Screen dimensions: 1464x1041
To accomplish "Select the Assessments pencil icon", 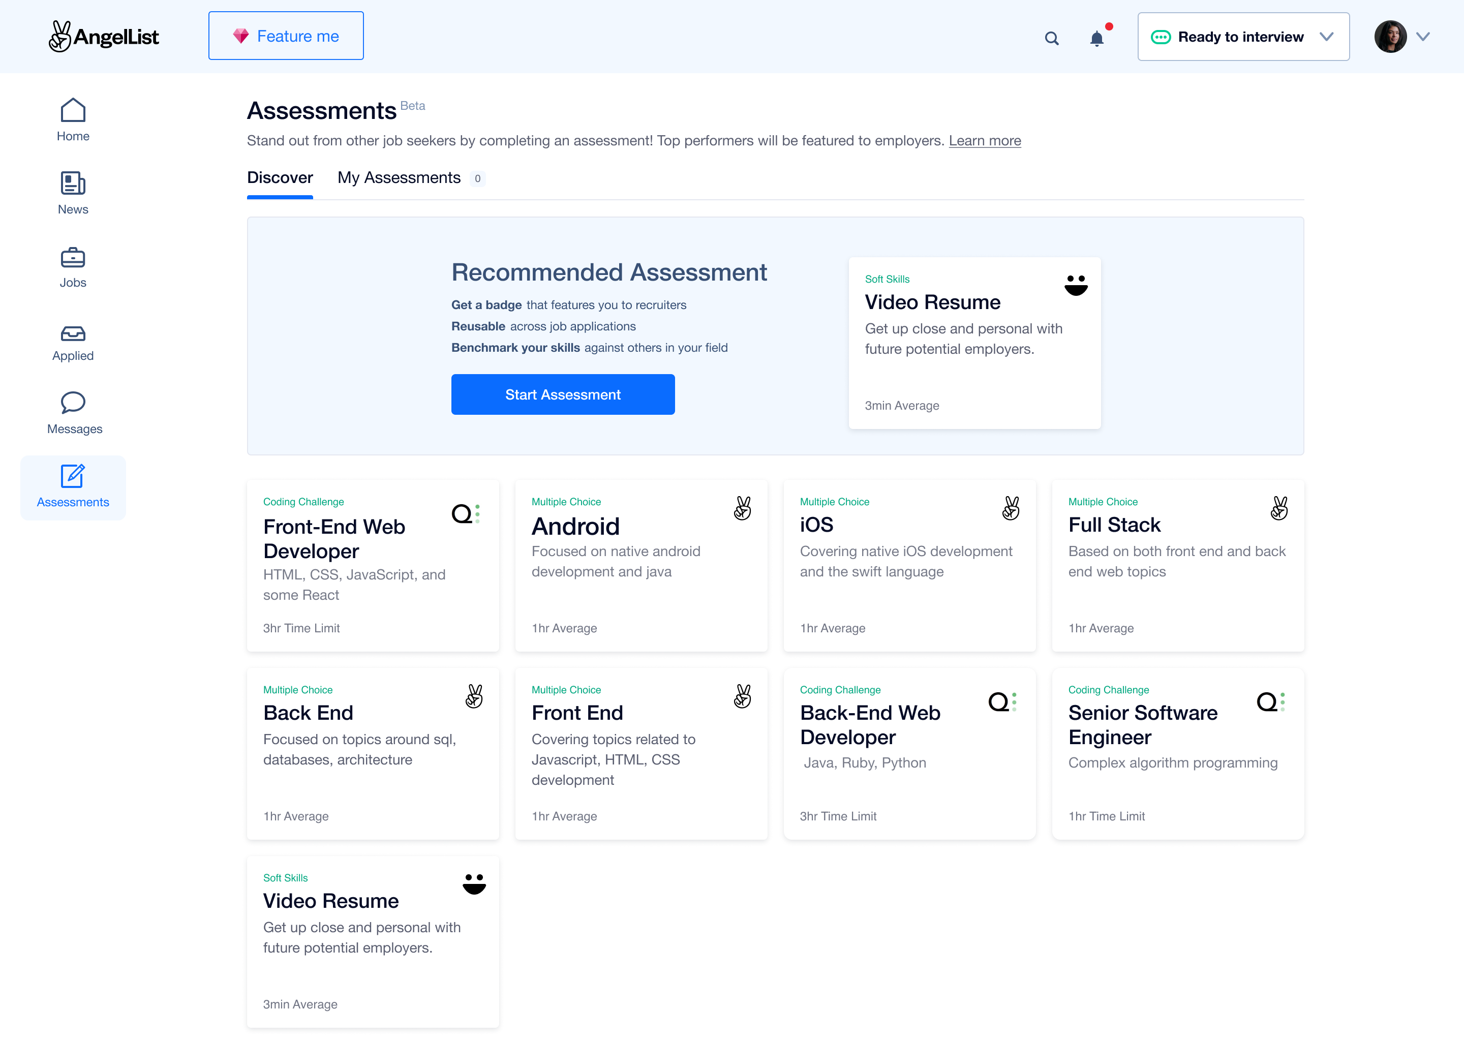I will click(x=72, y=476).
